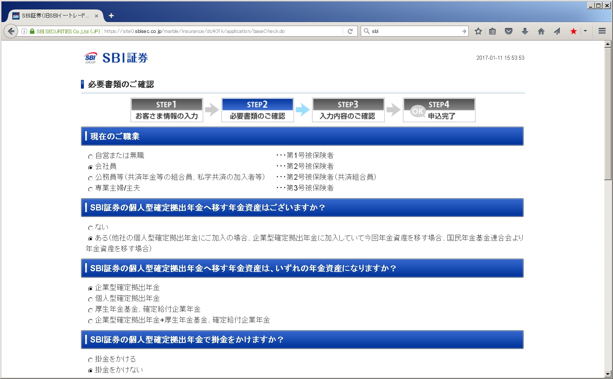This screenshot has height=379, width=613.
Task: Open downloads arrow icon
Action: pos(525,31)
